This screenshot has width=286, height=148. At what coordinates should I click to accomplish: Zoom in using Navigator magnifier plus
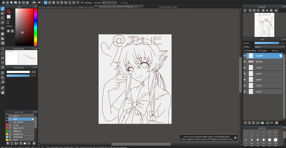pos(250,11)
